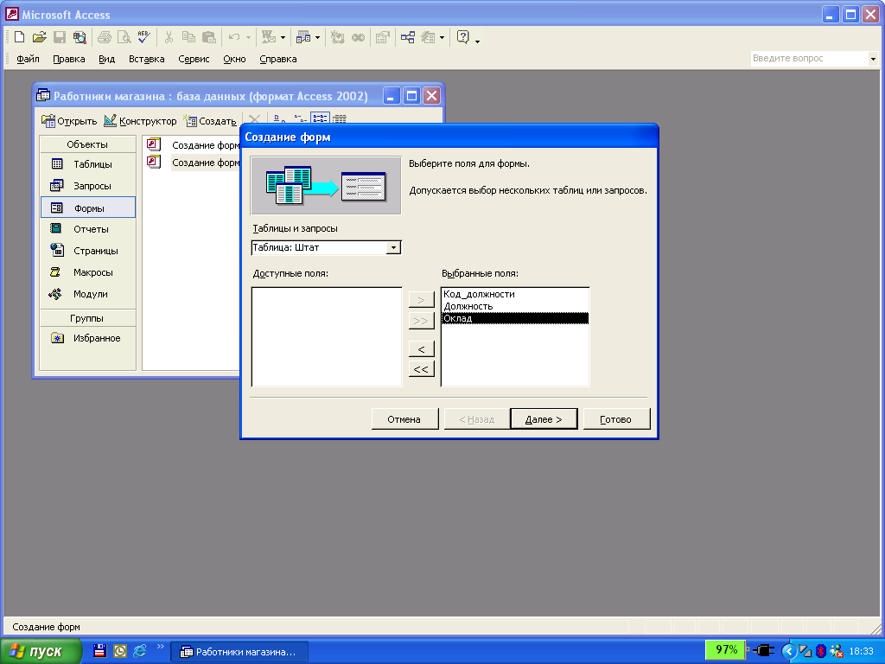The image size is (885, 664).
Task: Click the Объекты group header
Action: pos(87,144)
